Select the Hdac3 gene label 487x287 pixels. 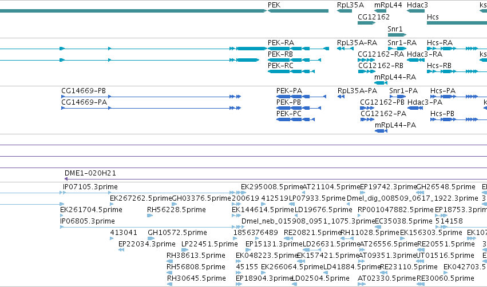point(417,5)
